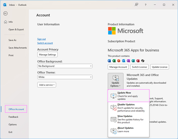
Task: Click the Update License button
Action: tap(160, 67)
